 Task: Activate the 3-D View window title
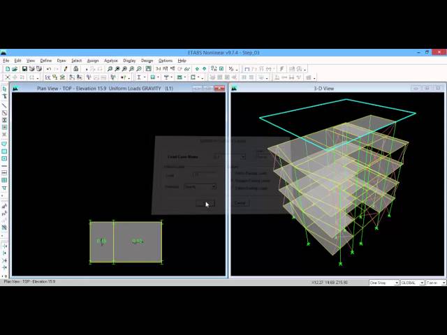(323, 89)
